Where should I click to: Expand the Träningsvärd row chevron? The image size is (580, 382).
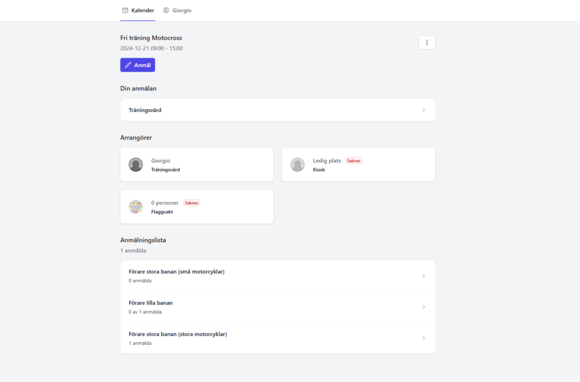tap(423, 110)
